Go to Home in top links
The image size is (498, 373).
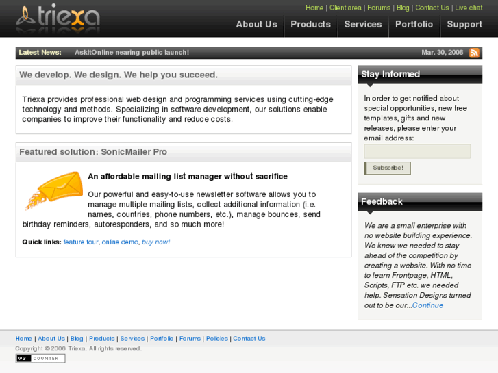click(x=314, y=8)
